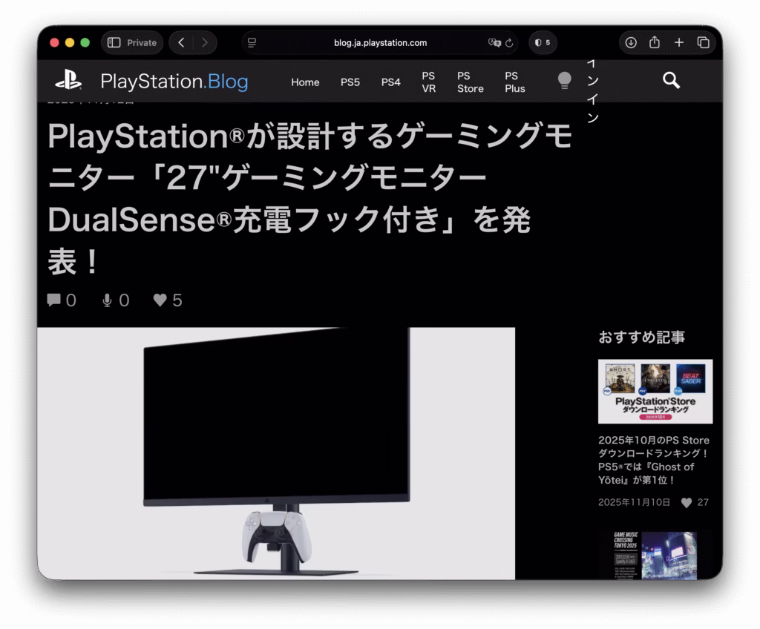Open the comments via the speech bubble icon
Image resolution: width=760 pixels, height=629 pixels.
pos(53,300)
